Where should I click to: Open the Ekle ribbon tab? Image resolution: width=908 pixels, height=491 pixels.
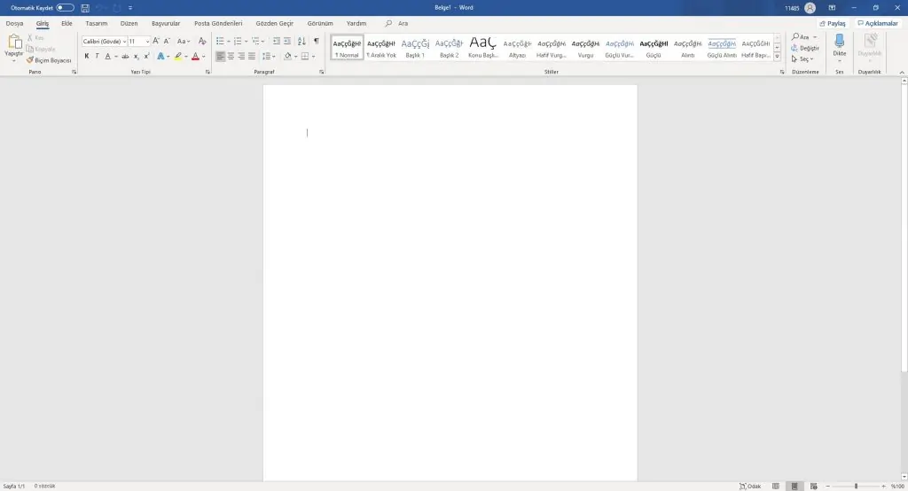[67, 23]
